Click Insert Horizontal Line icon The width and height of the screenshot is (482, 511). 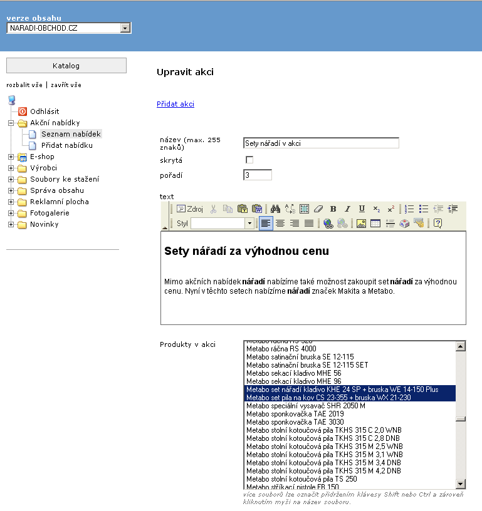[390, 223]
